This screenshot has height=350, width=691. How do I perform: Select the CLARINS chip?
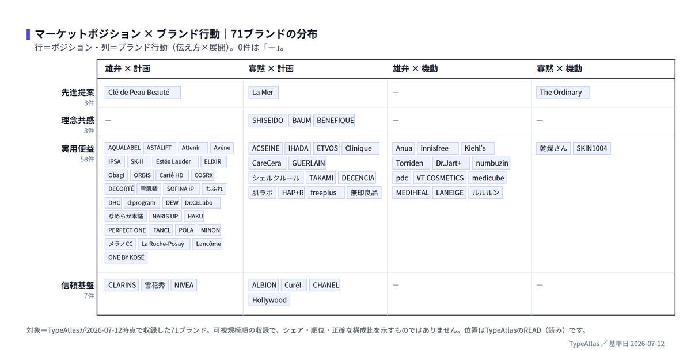tap(122, 284)
